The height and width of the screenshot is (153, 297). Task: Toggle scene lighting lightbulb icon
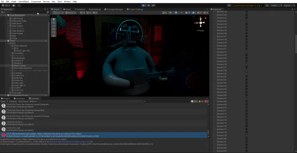point(176,13)
